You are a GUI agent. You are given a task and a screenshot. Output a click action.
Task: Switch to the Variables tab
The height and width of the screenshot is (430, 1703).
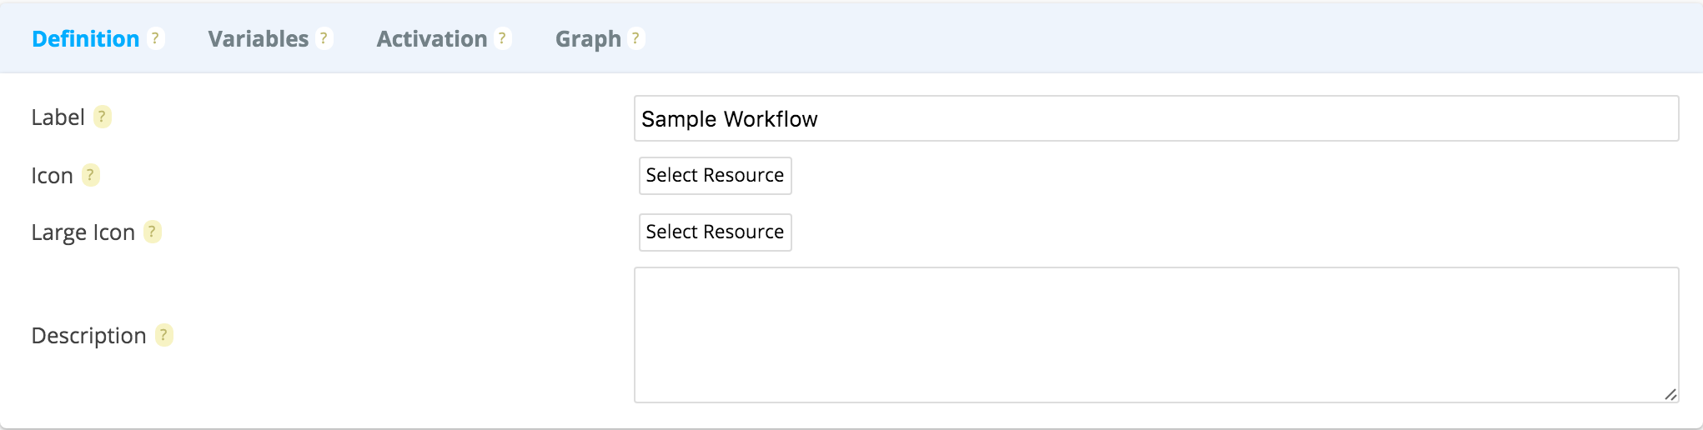[x=259, y=39]
